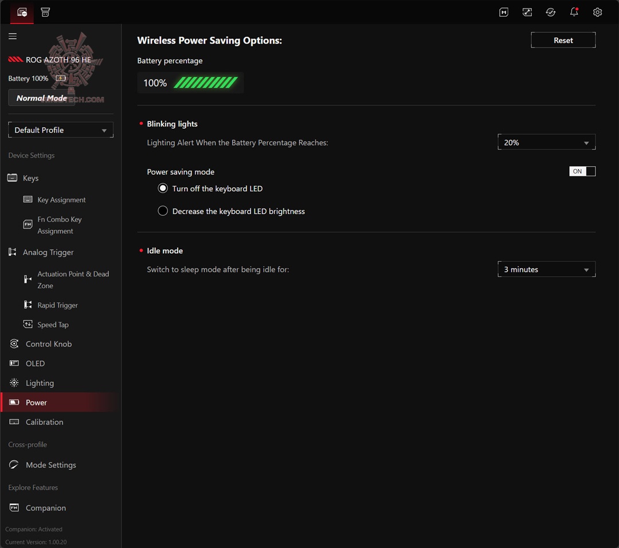This screenshot has width=619, height=548.
Task: Select Decrease the keyboard LED brightness
Action: point(163,211)
